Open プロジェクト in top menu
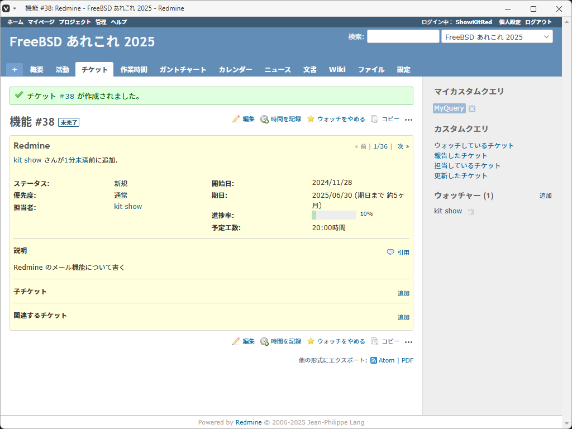The height and width of the screenshot is (429, 572). [75, 22]
